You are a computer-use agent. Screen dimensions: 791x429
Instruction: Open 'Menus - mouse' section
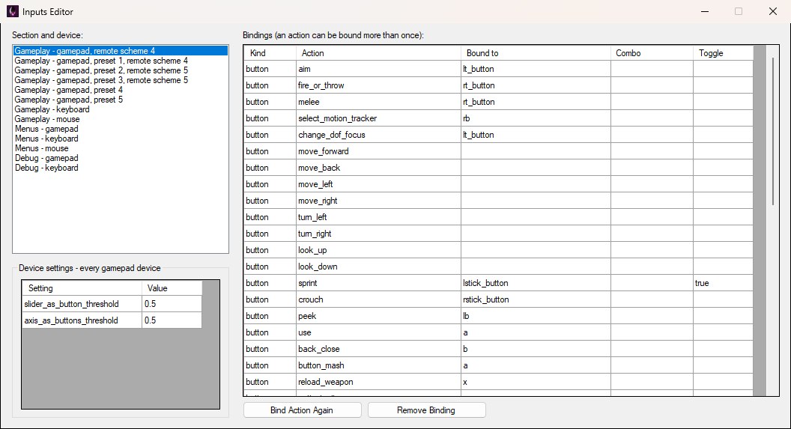tap(121, 148)
